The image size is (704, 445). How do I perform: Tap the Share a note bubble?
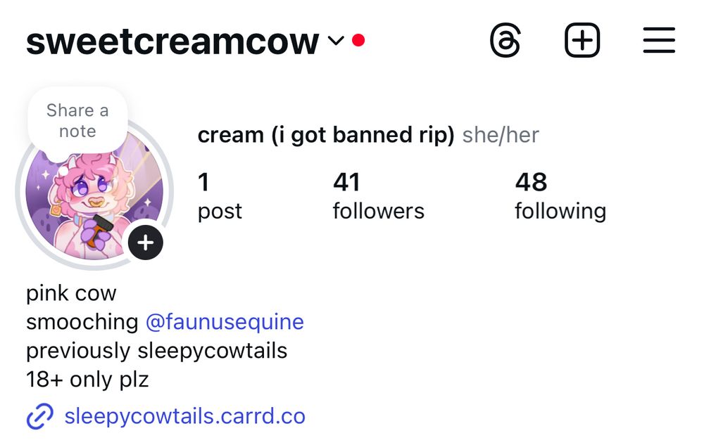77,120
